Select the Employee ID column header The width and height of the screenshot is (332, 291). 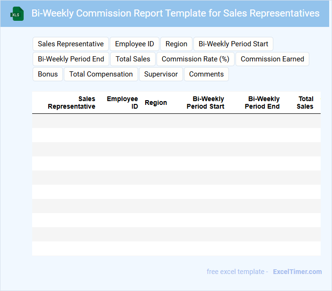tap(122, 103)
